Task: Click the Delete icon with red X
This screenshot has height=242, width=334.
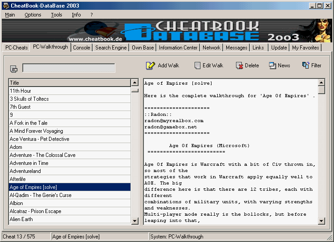Action: click(239, 66)
